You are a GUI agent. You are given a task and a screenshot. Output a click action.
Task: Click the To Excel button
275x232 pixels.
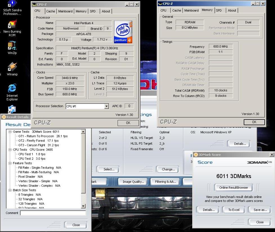point(234,210)
